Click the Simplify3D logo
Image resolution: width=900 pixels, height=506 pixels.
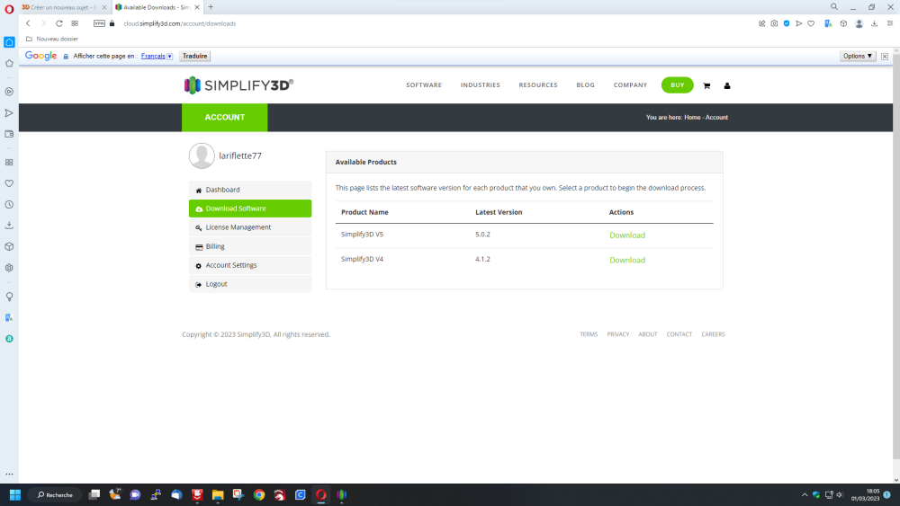click(238, 85)
